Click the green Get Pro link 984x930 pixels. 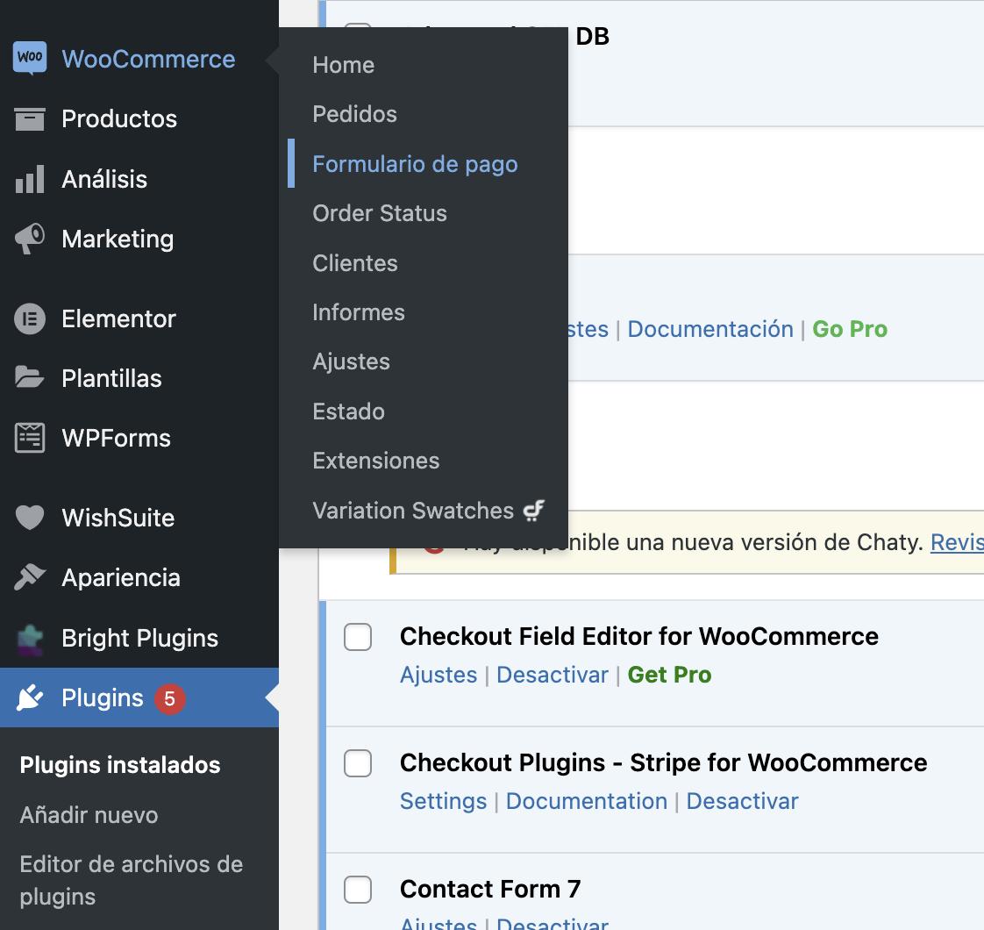coord(669,675)
